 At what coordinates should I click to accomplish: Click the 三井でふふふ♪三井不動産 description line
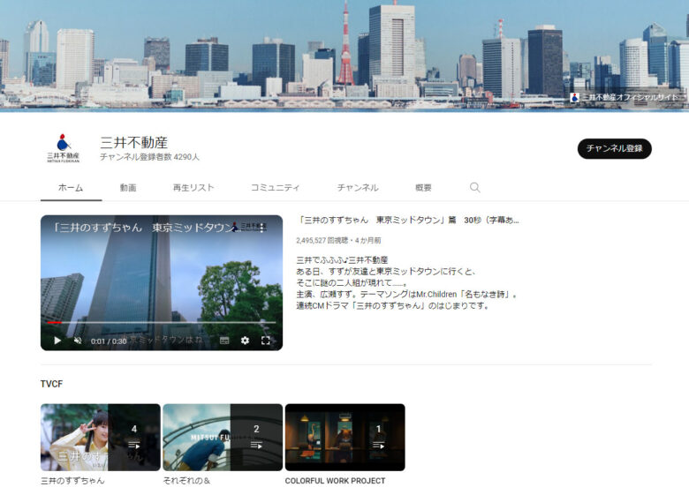click(x=343, y=259)
